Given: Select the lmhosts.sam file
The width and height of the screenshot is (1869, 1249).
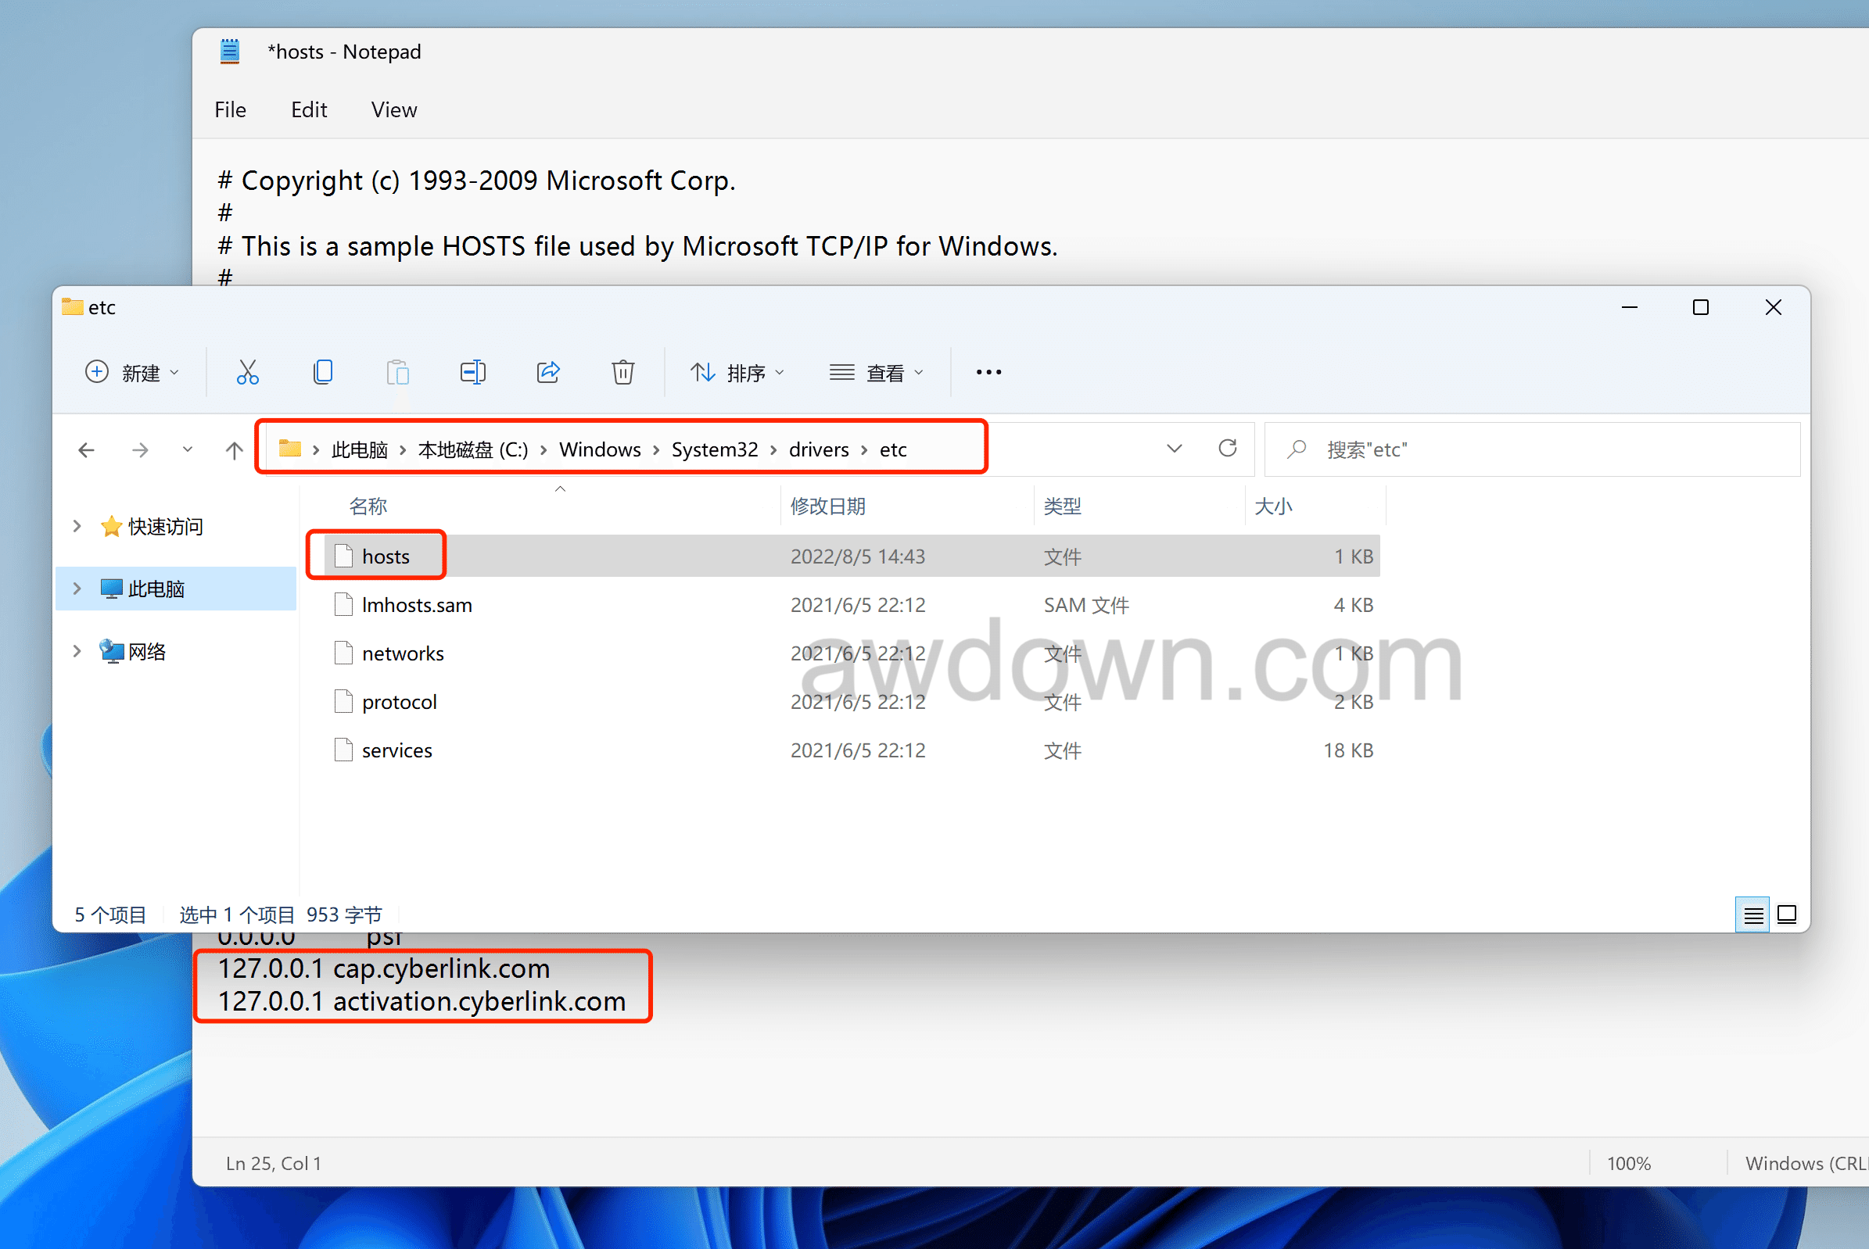Looking at the screenshot, I should pyautogui.click(x=417, y=605).
